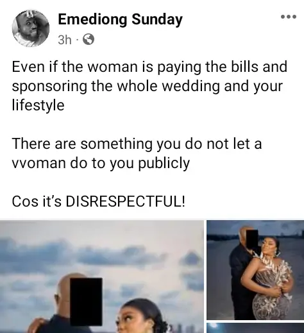This screenshot has height=333, width=304.
Task: Open the partially visible bottom-right photo
Action: [255, 328]
